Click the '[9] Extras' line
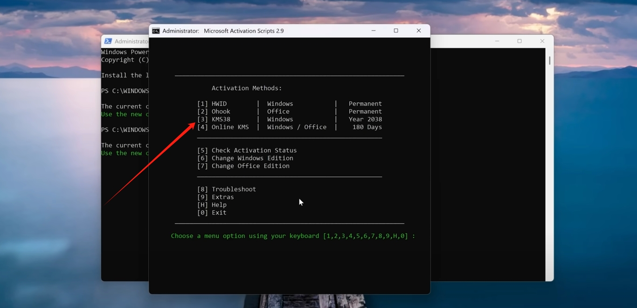This screenshot has height=308, width=637. click(215, 197)
